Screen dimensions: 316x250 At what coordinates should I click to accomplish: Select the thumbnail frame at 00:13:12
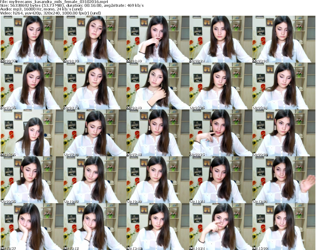(95, 227)
